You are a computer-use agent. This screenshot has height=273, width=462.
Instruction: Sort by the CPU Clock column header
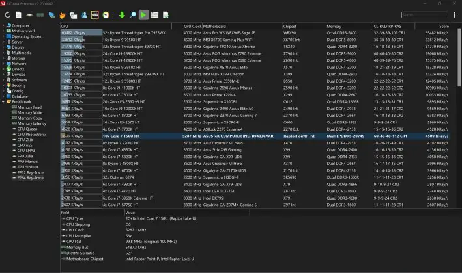point(187,26)
